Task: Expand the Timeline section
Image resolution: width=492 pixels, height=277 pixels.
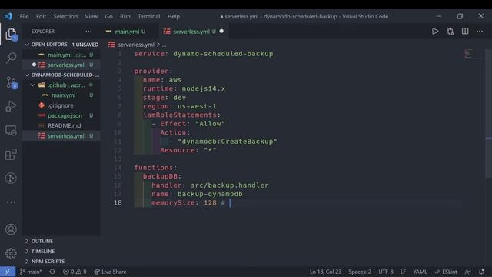Action: pyautogui.click(x=61, y=252)
